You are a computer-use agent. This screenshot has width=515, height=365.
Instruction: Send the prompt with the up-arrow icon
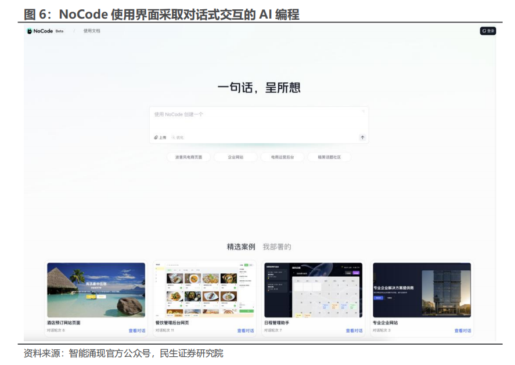point(363,138)
